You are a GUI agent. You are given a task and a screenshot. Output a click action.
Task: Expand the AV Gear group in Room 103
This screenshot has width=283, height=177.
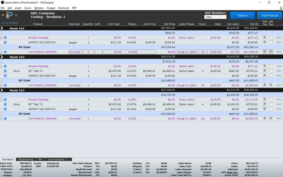point(2,114)
